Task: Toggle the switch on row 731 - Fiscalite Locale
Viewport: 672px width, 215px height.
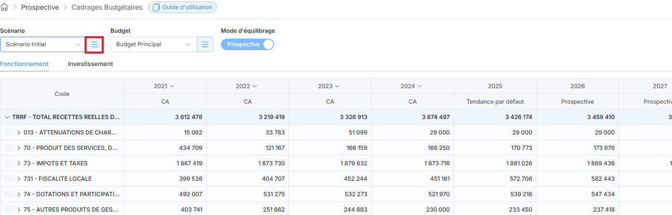Action: click(9, 179)
